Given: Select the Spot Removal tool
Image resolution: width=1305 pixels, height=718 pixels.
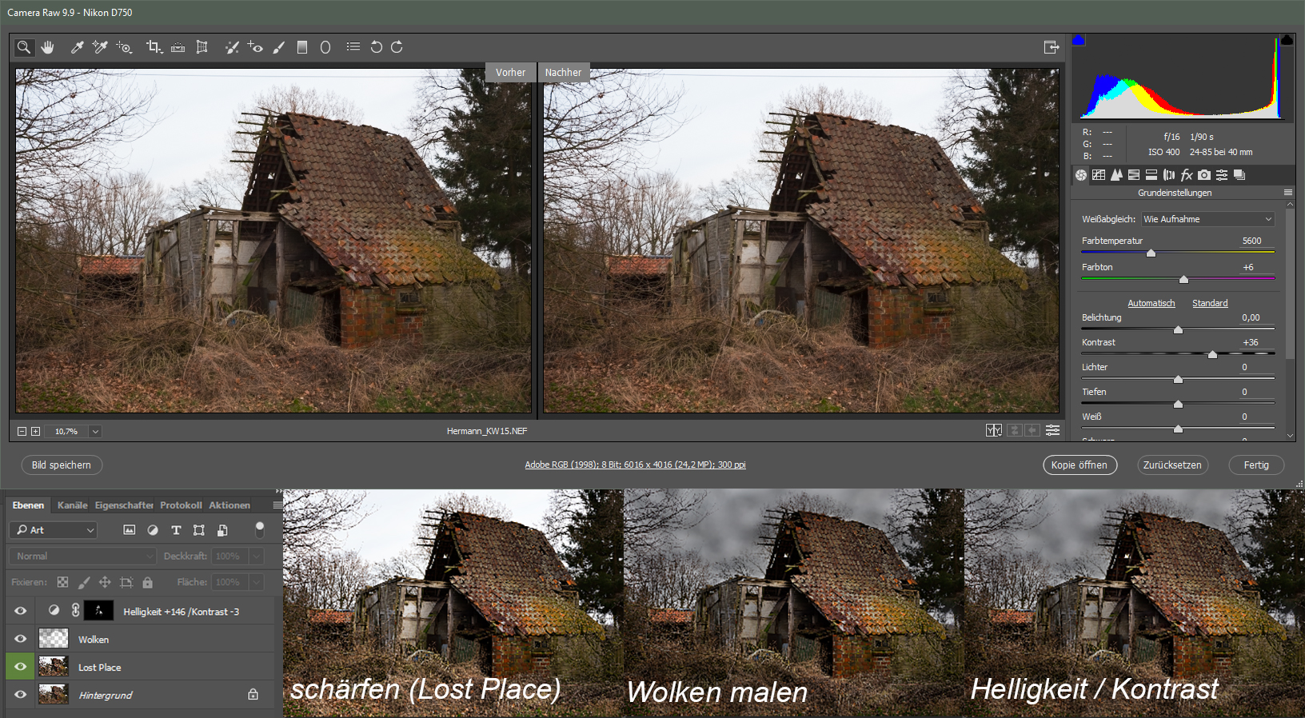Looking at the screenshot, I should click(x=232, y=47).
